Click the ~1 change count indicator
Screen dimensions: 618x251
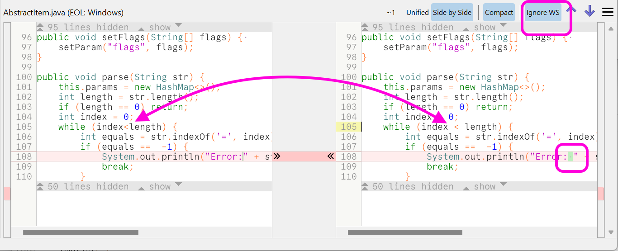391,13
